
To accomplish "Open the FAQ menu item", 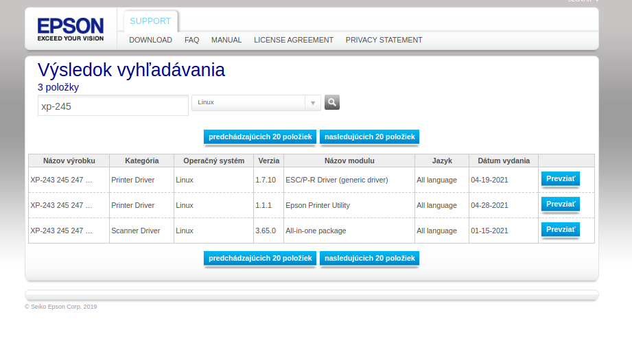I will coord(191,40).
